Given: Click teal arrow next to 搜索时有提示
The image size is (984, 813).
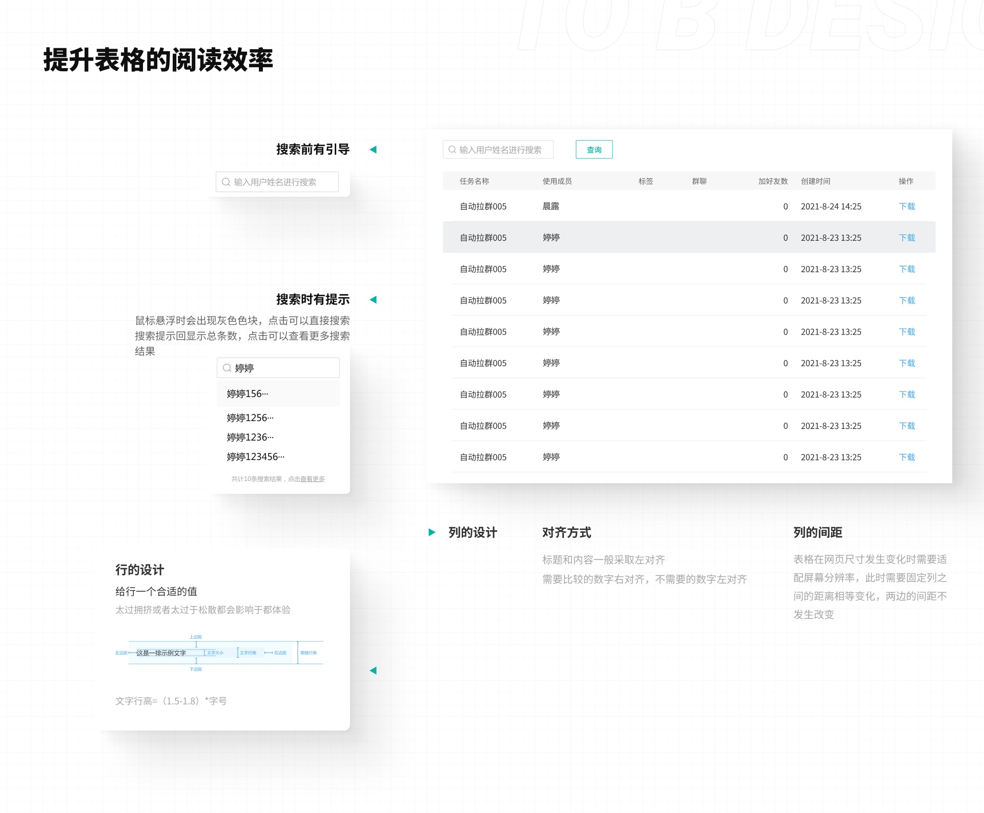Looking at the screenshot, I should (373, 300).
